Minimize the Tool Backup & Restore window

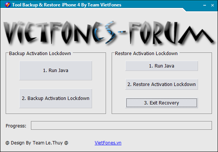204,5
